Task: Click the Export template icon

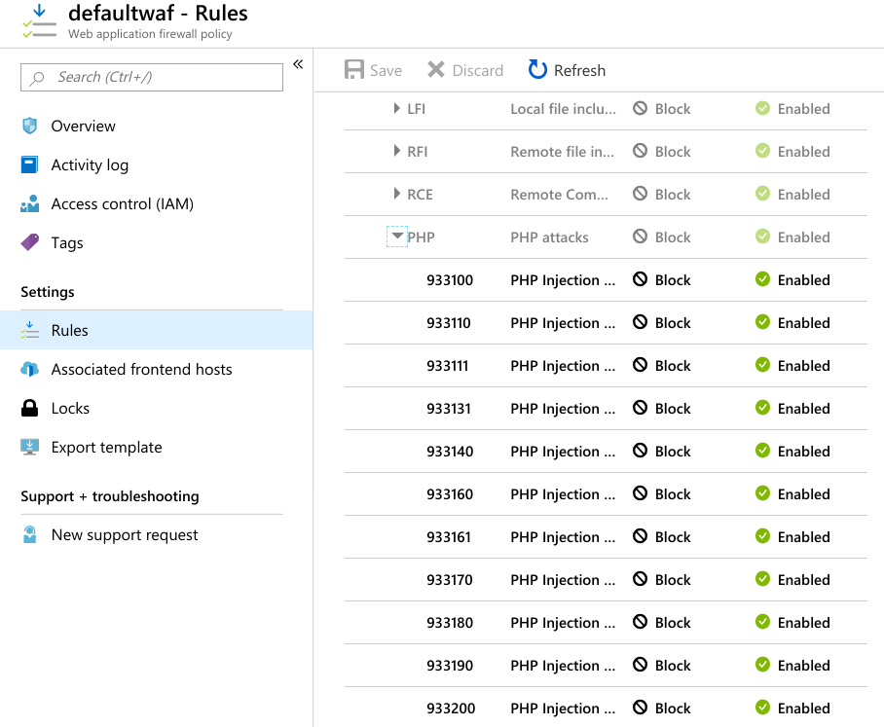Action: pos(30,447)
